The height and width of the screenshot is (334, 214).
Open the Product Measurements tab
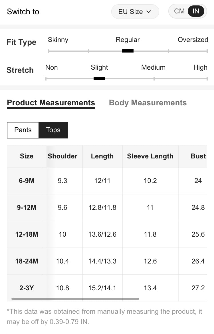point(51,103)
